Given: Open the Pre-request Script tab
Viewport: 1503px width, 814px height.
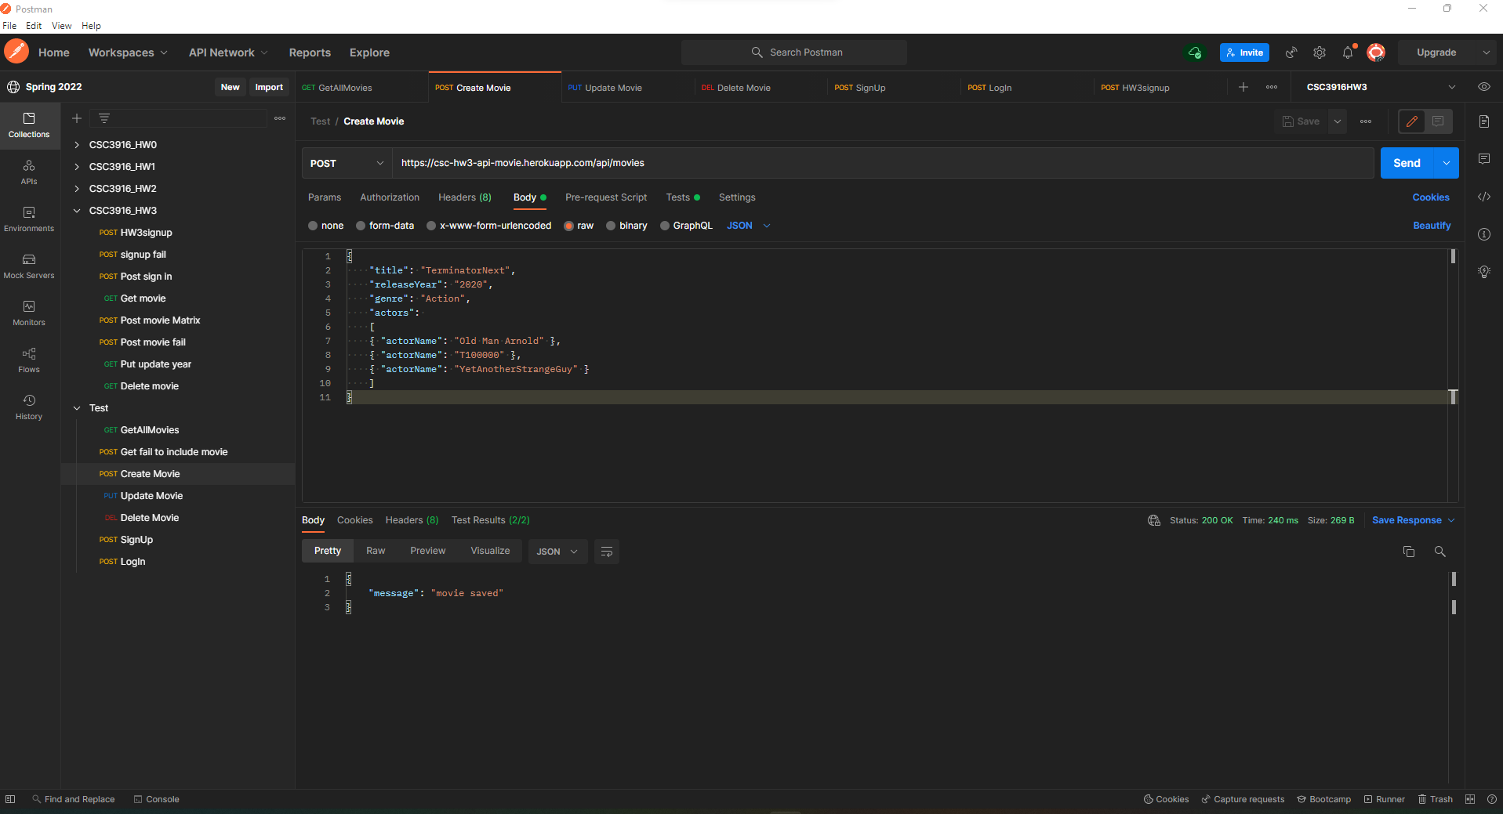Looking at the screenshot, I should [x=606, y=197].
